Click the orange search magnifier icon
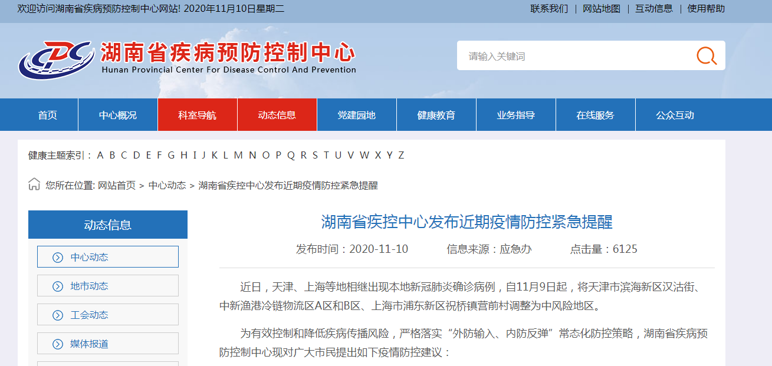The height and width of the screenshot is (366, 772). coord(706,56)
